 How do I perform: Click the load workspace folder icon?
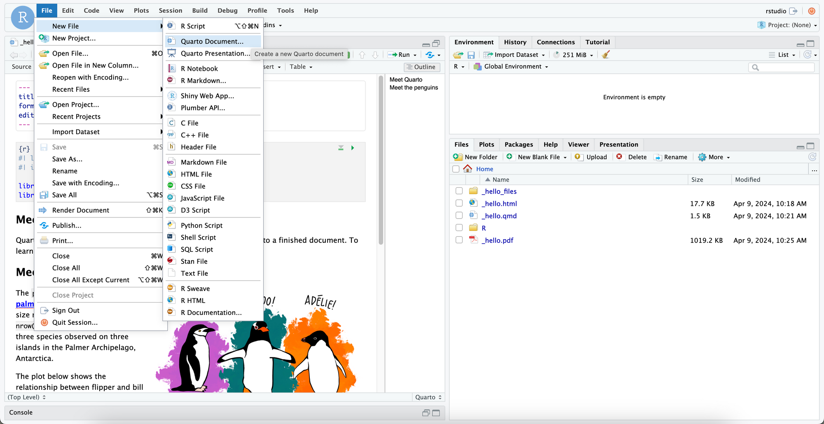[x=458, y=55]
